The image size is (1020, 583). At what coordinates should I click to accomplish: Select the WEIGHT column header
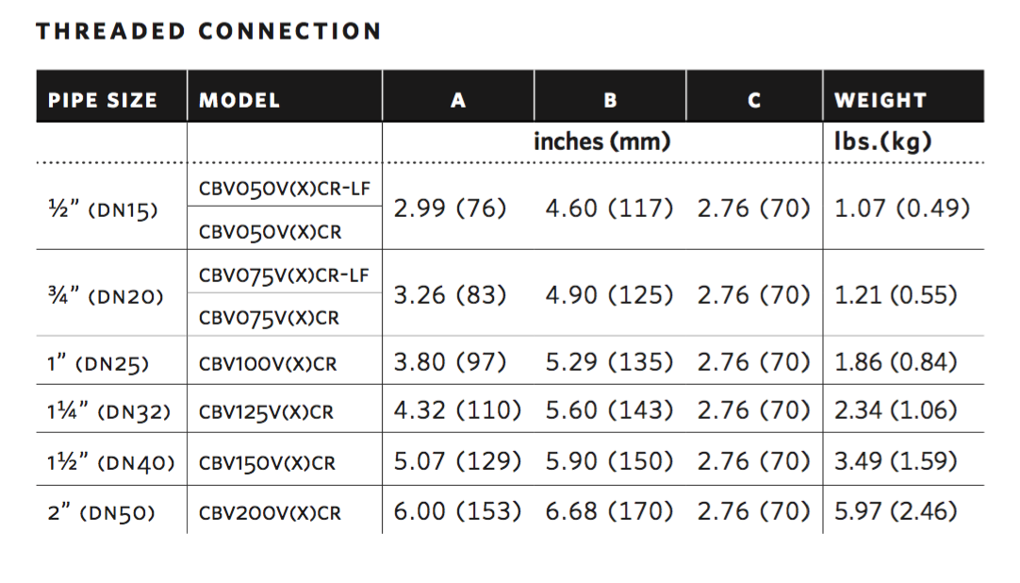pos(880,101)
